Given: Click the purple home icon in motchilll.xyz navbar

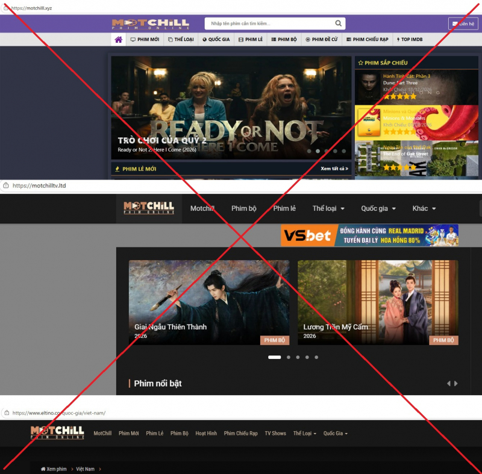Looking at the screenshot, I should tap(118, 39).
